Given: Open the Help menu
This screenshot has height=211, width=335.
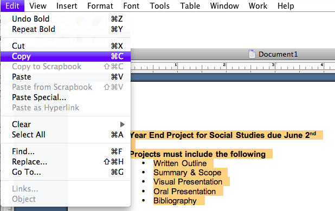Looking at the screenshot, I should click(x=286, y=6).
